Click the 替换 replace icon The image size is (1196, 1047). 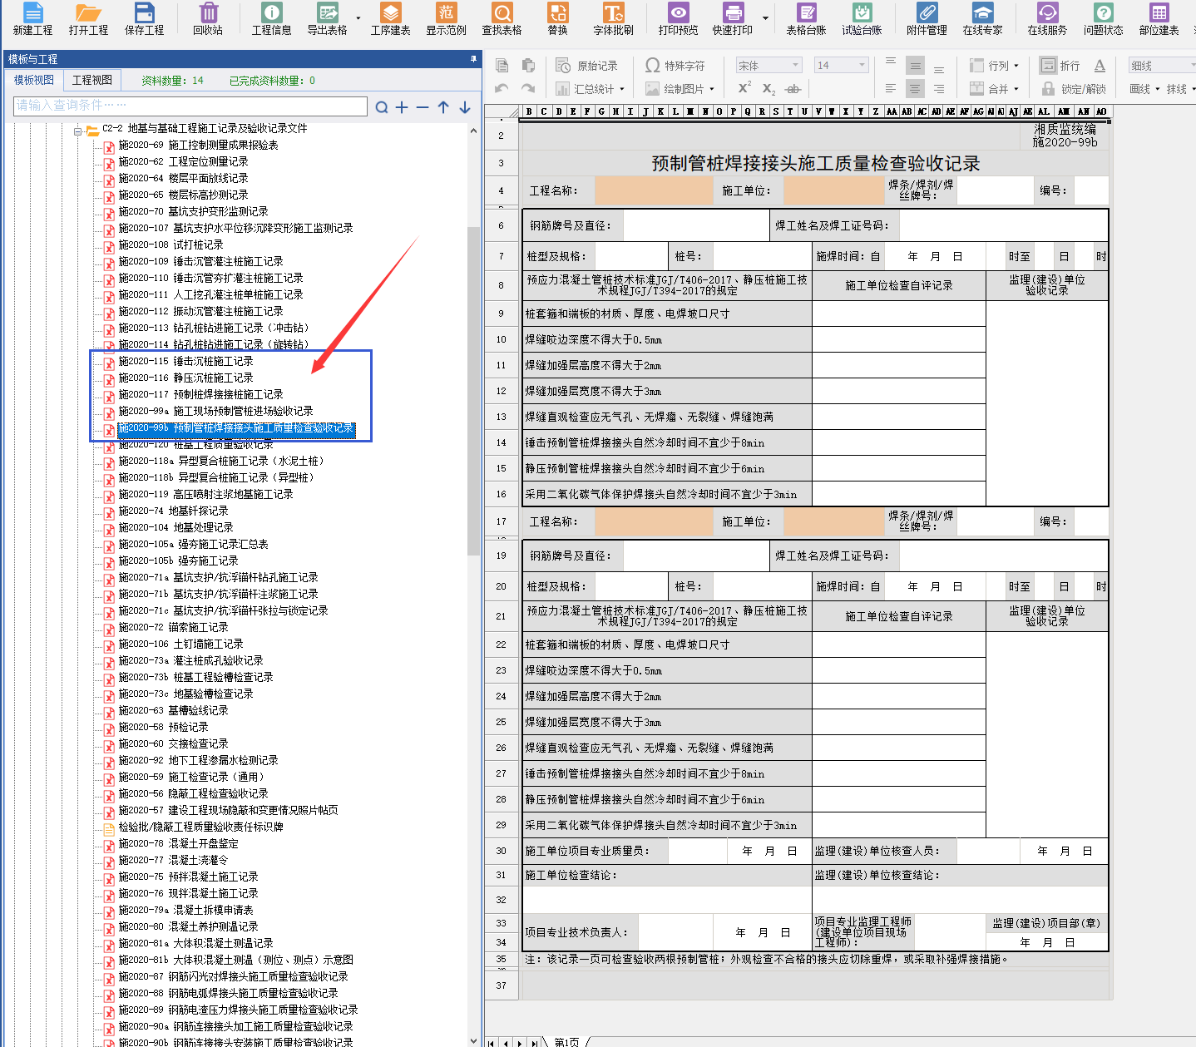point(557,18)
